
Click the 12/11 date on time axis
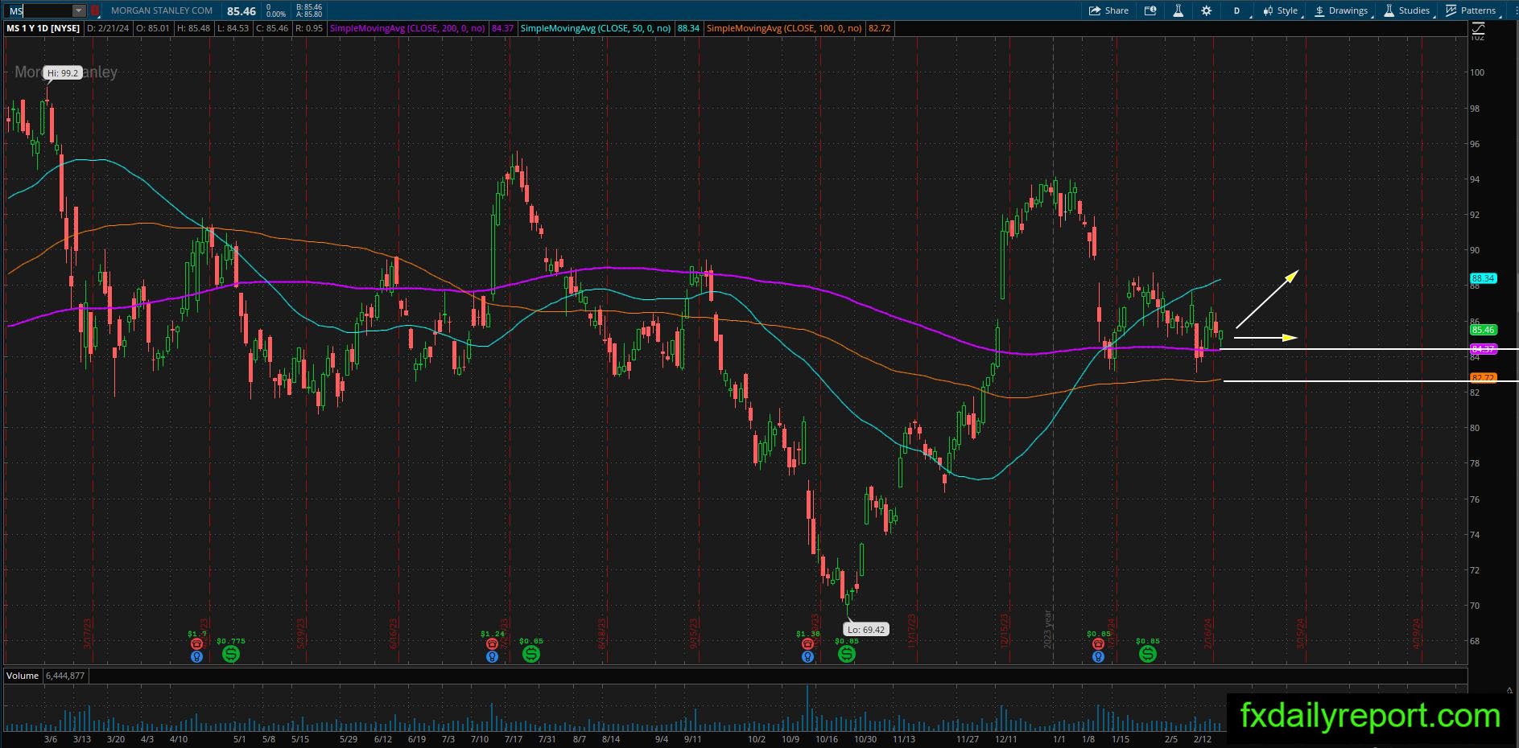tap(1005, 739)
